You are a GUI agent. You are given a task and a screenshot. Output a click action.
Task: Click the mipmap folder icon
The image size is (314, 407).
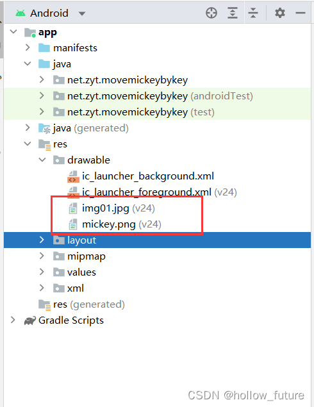pyautogui.click(x=59, y=256)
